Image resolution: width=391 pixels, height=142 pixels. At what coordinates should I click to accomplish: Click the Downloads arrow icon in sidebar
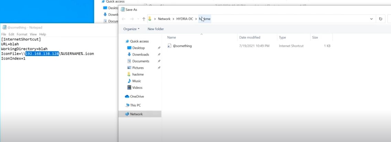click(129, 54)
